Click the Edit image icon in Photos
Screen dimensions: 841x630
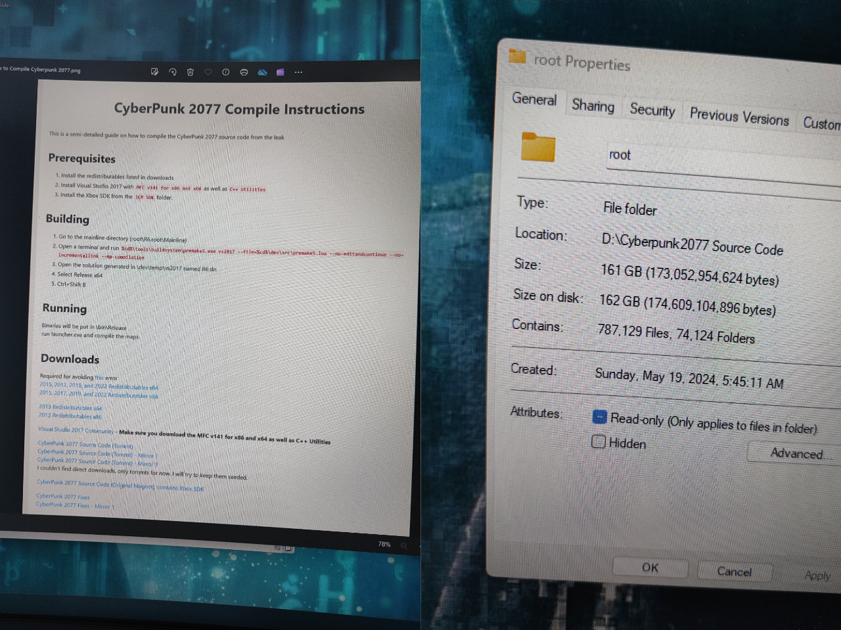154,72
